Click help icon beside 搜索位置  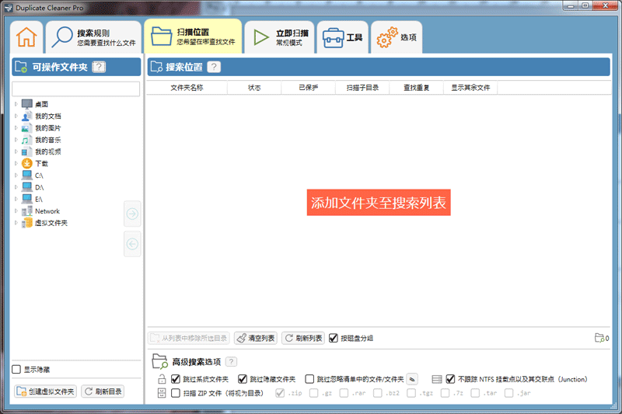pyautogui.click(x=214, y=67)
